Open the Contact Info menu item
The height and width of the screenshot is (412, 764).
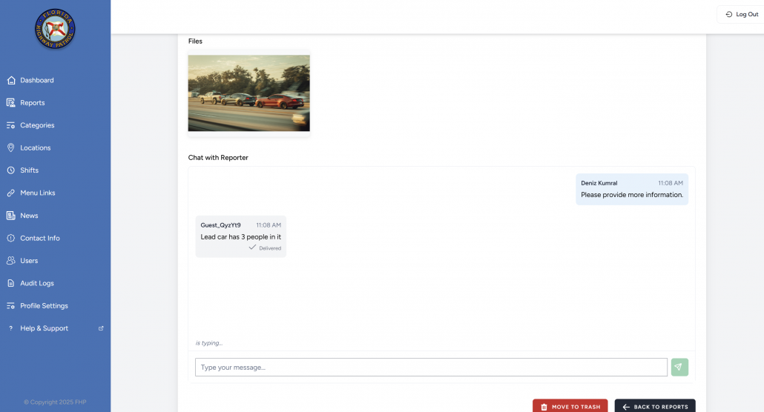point(39,239)
